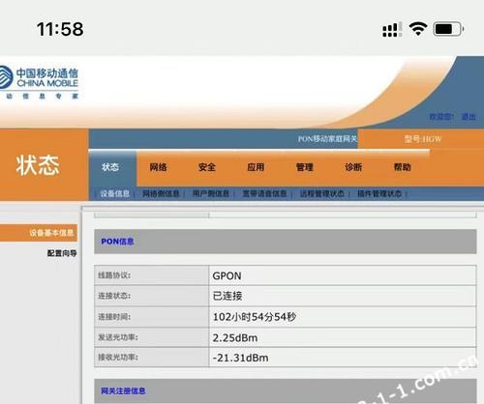The height and width of the screenshot is (404, 484).
Task: Click the 退出 logout link
Action: point(469,117)
